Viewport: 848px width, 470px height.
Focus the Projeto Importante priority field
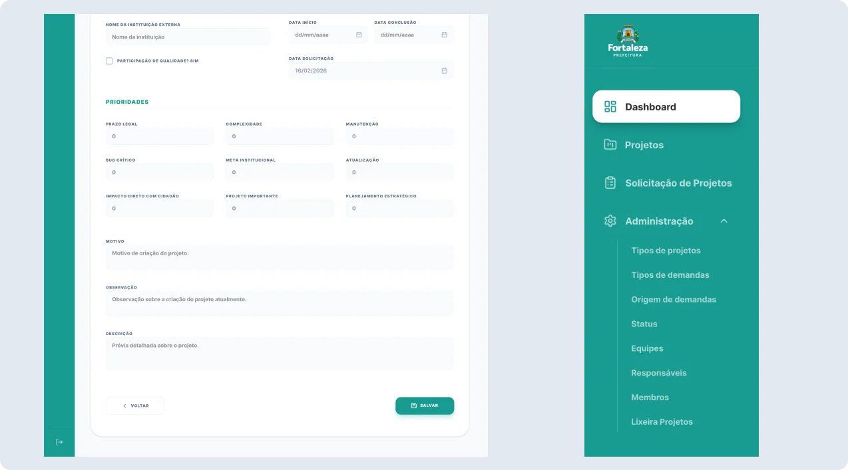[280, 208]
